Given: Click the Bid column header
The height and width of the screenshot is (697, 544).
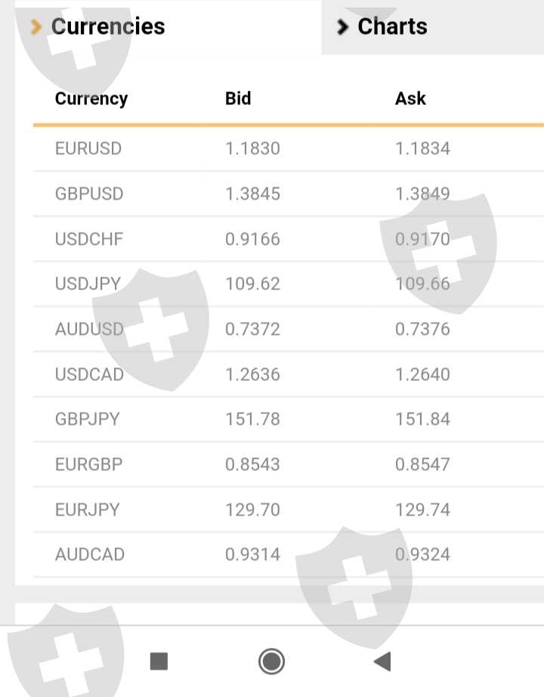Looking at the screenshot, I should click(x=238, y=98).
